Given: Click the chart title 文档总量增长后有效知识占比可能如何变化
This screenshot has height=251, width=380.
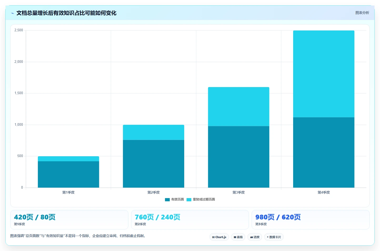Looking at the screenshot, I should pyautogui.click(x=66, y=13).
